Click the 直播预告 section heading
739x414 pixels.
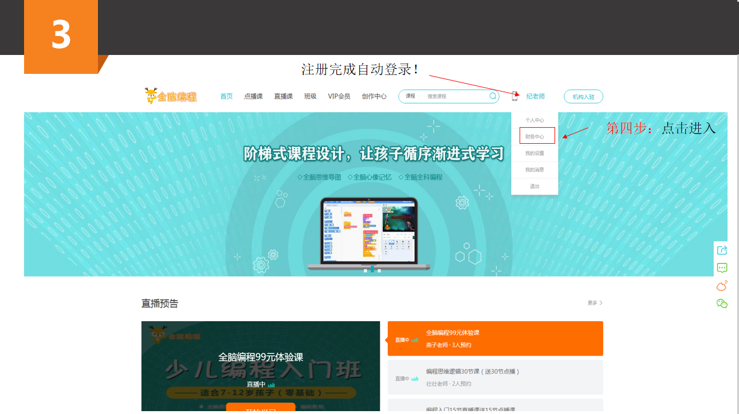160,303
